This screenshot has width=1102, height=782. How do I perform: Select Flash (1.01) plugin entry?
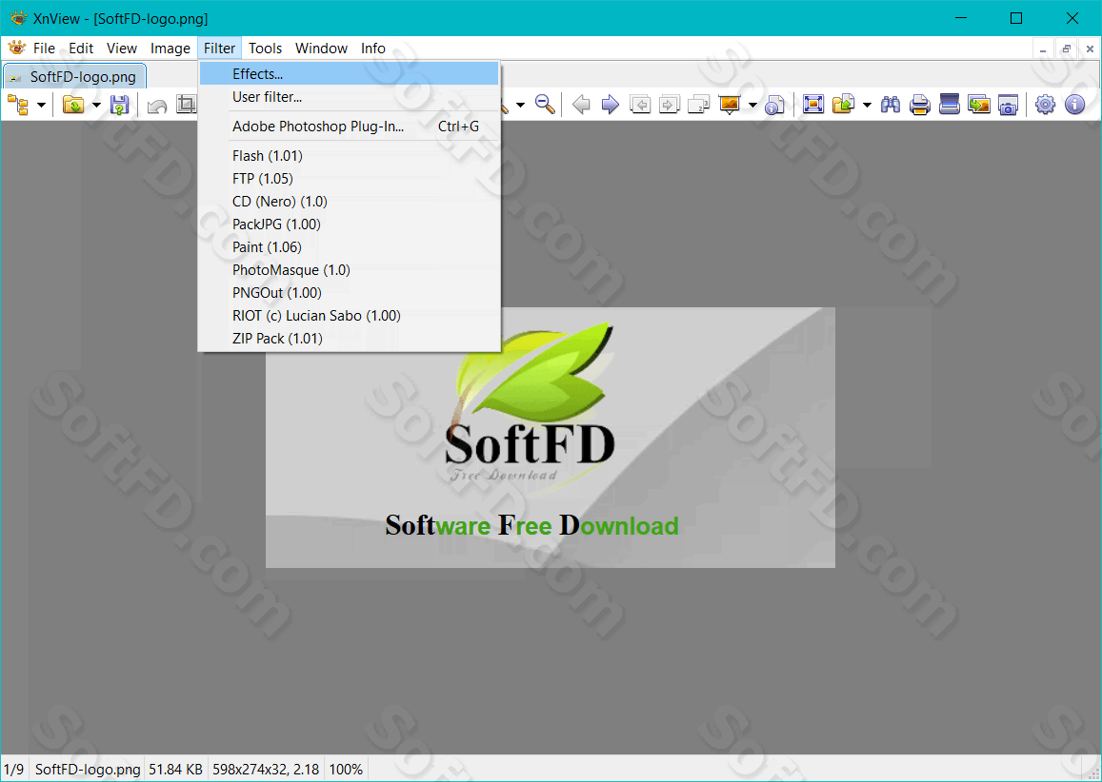[x=349, y=156]
